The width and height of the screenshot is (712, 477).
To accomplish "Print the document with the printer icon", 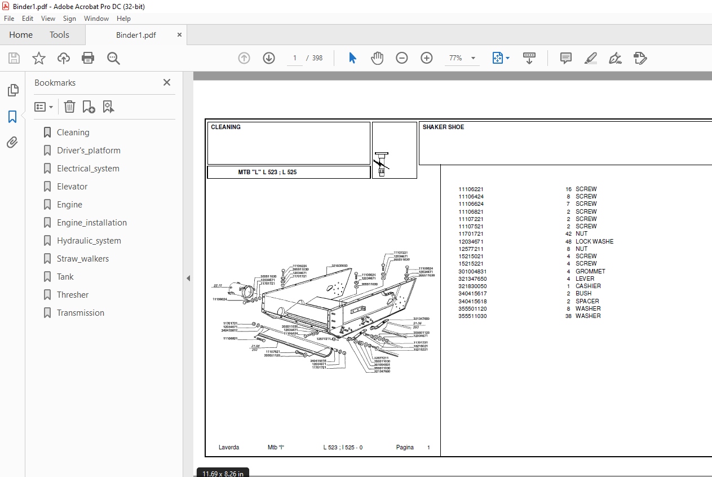I will [x=88, y=58].
